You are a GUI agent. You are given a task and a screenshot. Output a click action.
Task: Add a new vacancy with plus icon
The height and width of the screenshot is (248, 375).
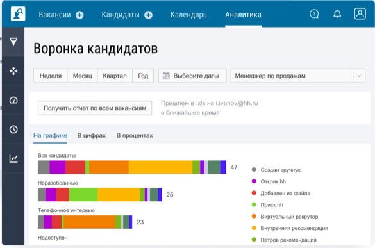(79, 15)
